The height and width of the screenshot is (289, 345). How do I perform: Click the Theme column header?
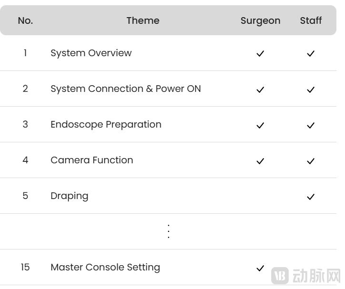coord(143,20)
